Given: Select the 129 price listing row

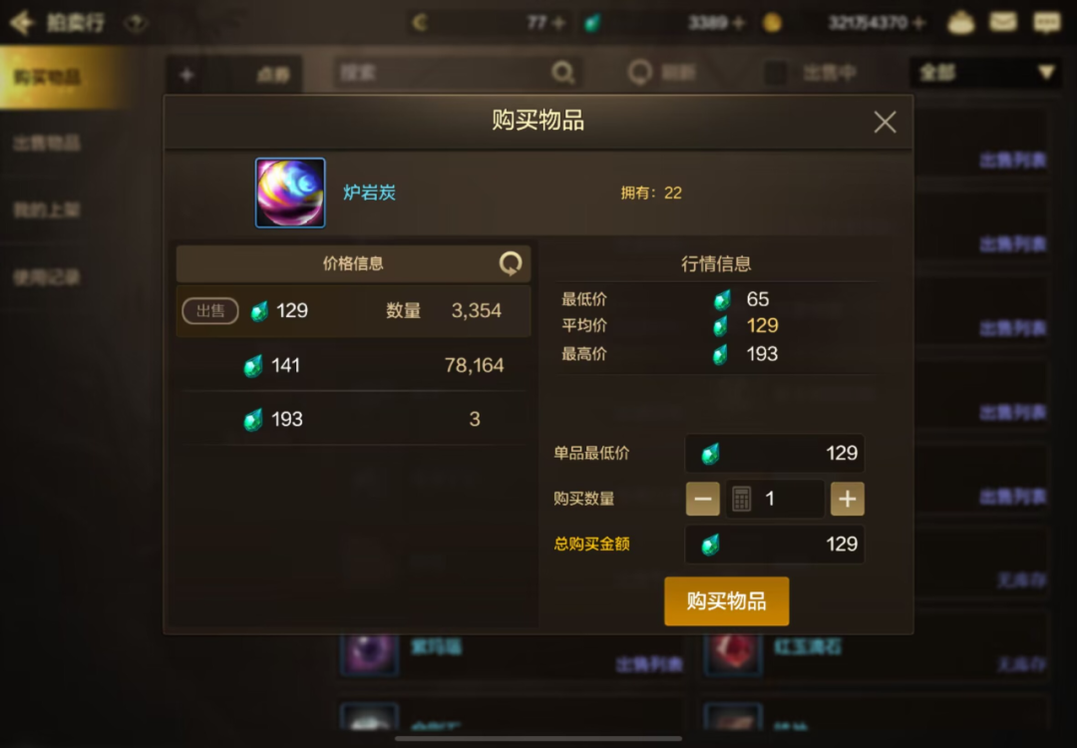Looking at the screenshot, I should click(353, 310).
